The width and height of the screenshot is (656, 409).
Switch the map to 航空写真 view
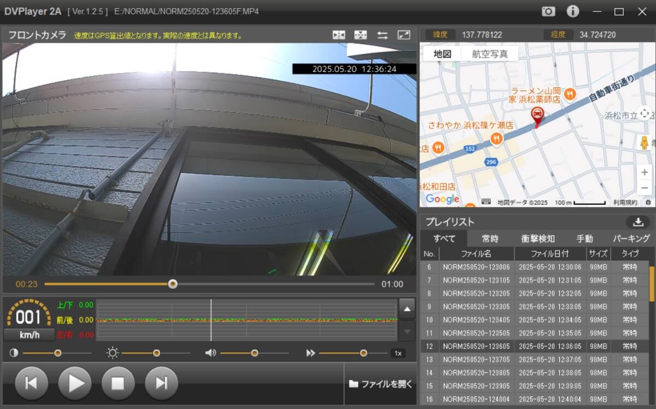(490, 54)
